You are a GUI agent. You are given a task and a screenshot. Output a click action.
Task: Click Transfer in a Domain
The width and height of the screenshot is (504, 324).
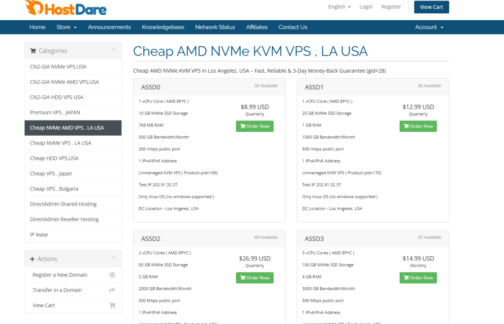73,290
